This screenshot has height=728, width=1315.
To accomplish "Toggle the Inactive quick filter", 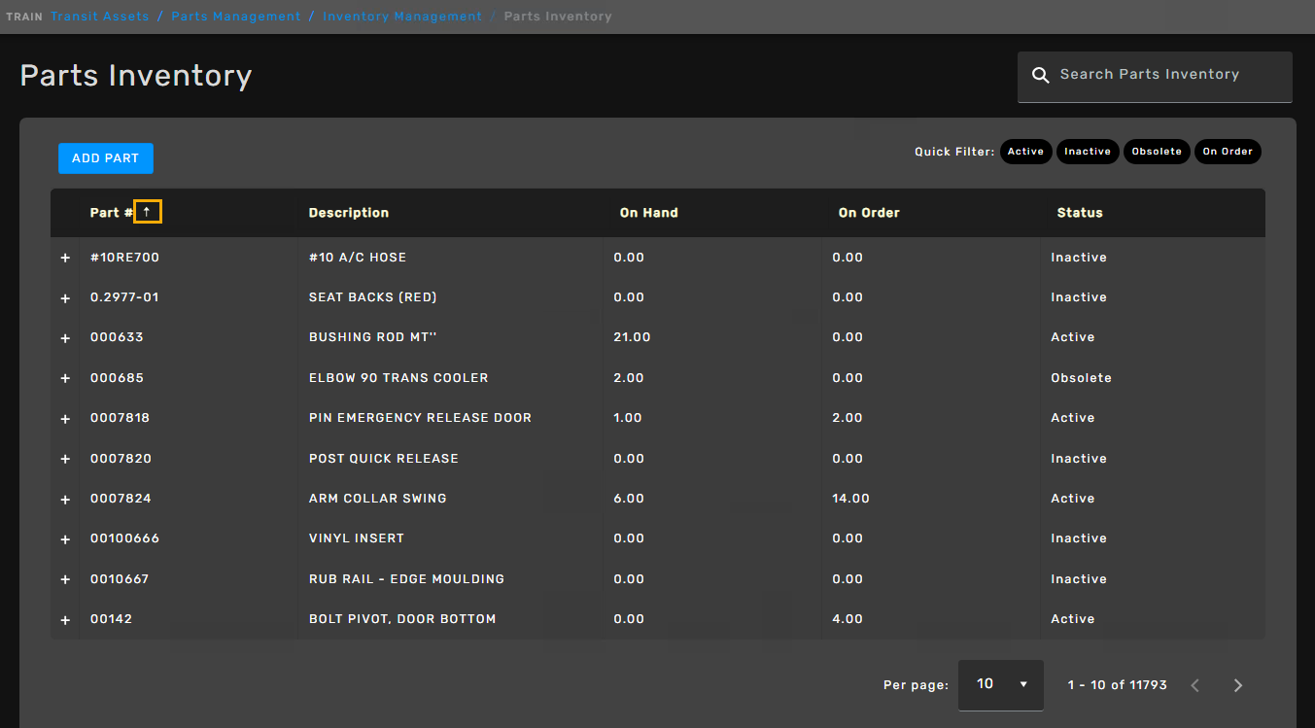I will pos(1087,152).
